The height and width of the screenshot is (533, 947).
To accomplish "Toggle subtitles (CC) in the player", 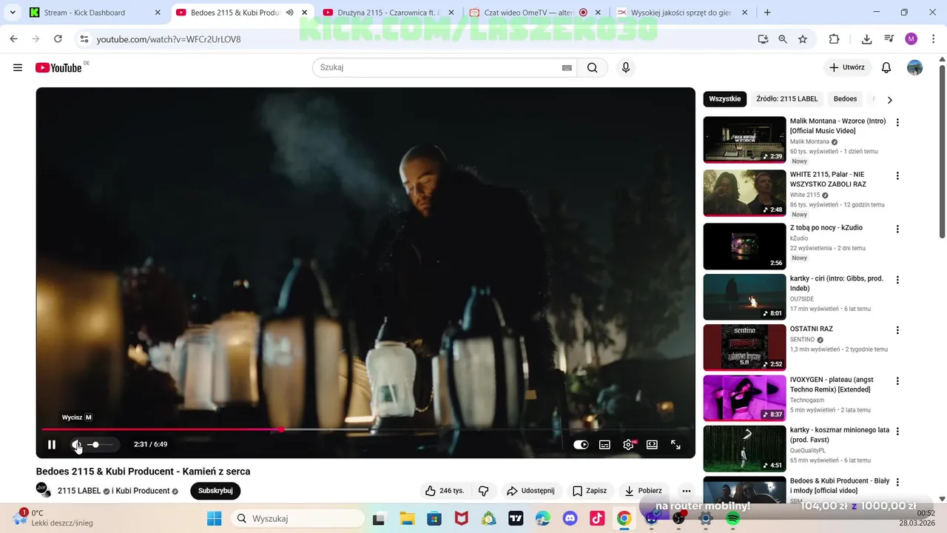I will [604, 445].
